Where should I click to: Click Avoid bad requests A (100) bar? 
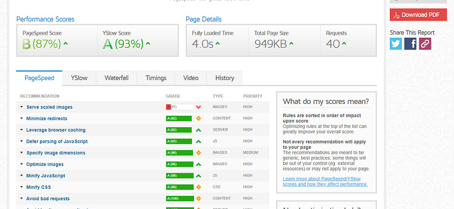(x=180, y=199)
